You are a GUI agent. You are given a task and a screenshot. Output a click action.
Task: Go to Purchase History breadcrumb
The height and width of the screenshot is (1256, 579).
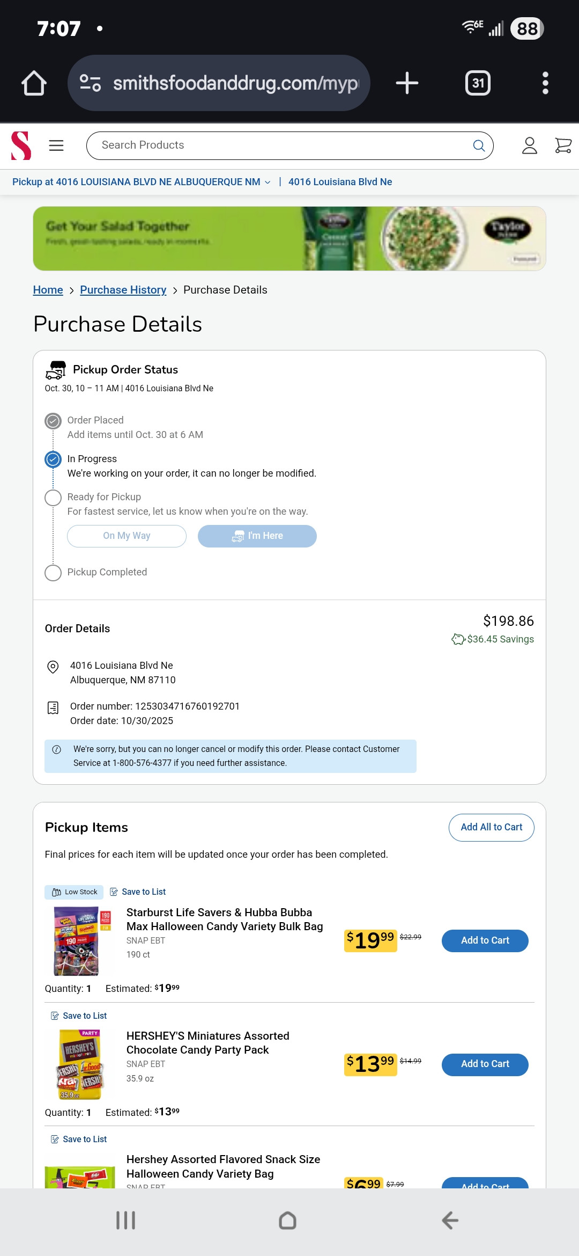(x=123, y=290)
